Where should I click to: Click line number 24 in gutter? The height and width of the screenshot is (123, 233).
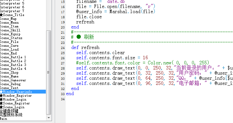tap(63, 48)
